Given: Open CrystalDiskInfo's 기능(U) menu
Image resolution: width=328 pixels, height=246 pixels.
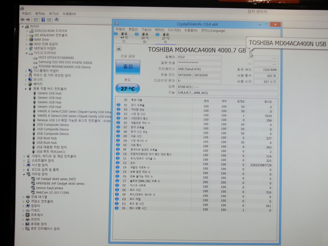Looking at the screenshot, I should (147, 30).
